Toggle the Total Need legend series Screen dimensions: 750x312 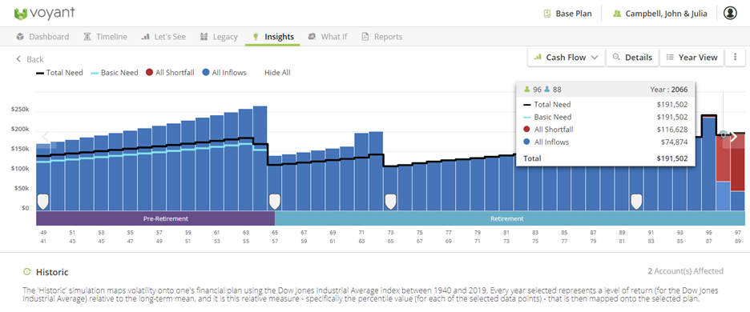tap(59, 73)
